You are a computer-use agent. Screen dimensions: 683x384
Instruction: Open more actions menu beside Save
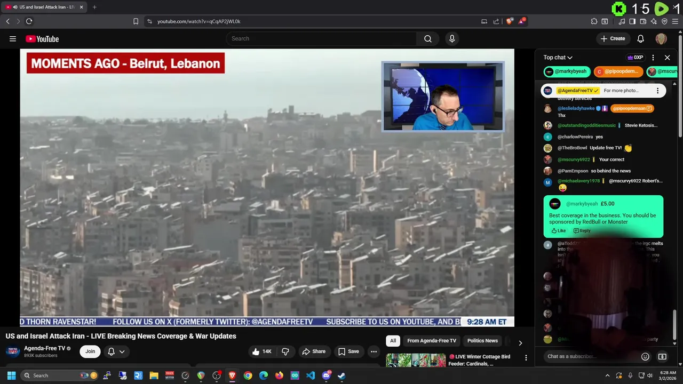[374, 351]
